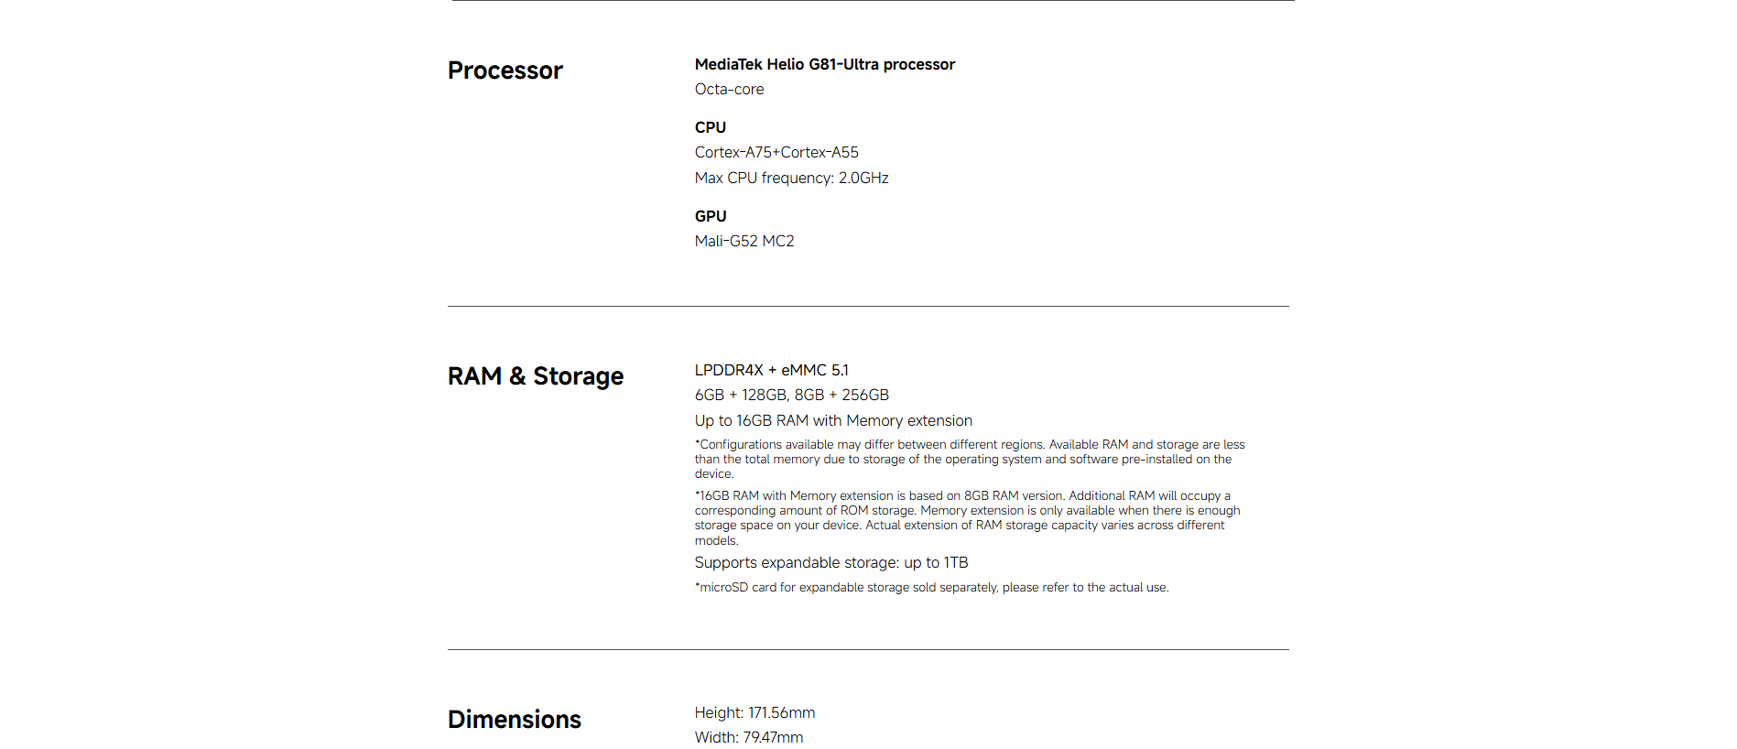Click the Height 171.56mm line
The height and width of the screenshot is (749, 1737).
pos(755,713)
